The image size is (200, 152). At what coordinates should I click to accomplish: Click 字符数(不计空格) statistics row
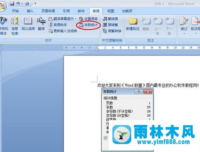tap(128, 111)
